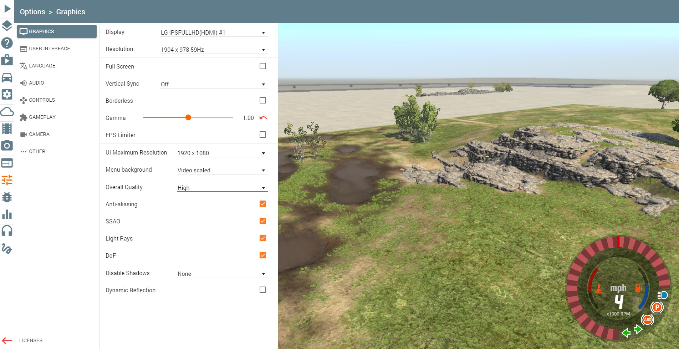Select the Graphics options tab
Image resolution: width=679 pixels, height=349 pixels.
pyautogui.click(x=57, y=31)
